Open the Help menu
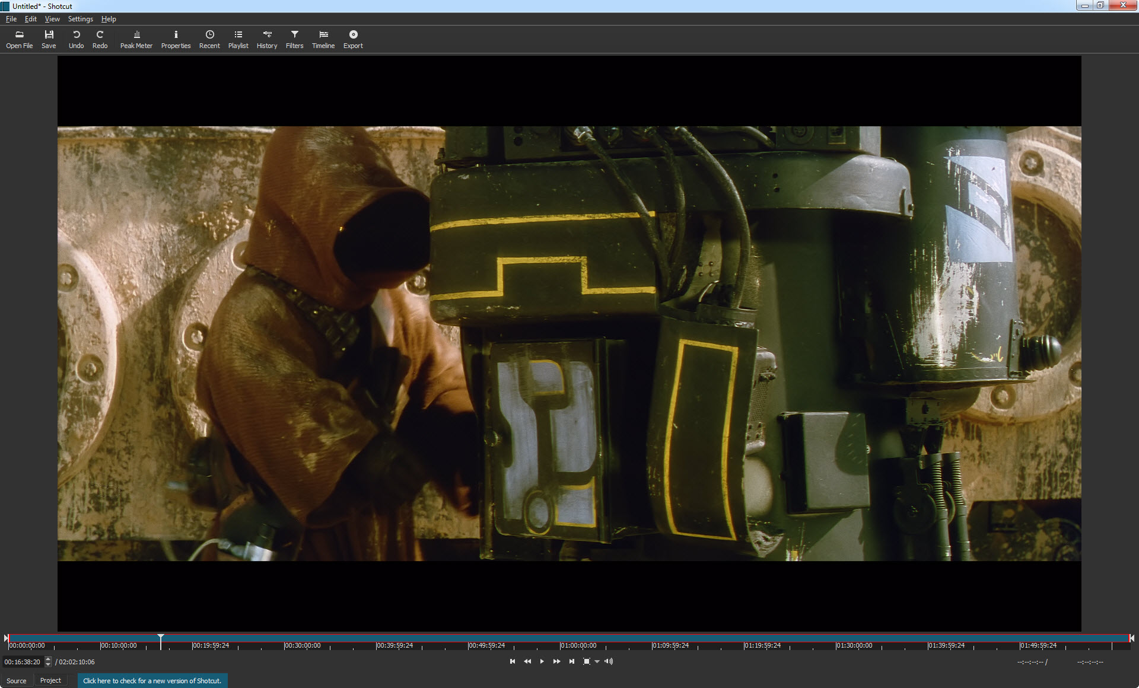 coord(109,19)
